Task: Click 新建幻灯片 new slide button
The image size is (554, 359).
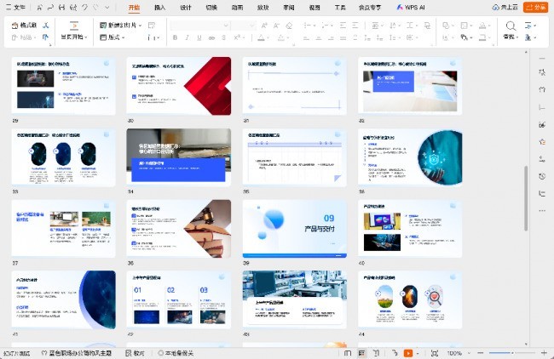Action: click(118, 25)
